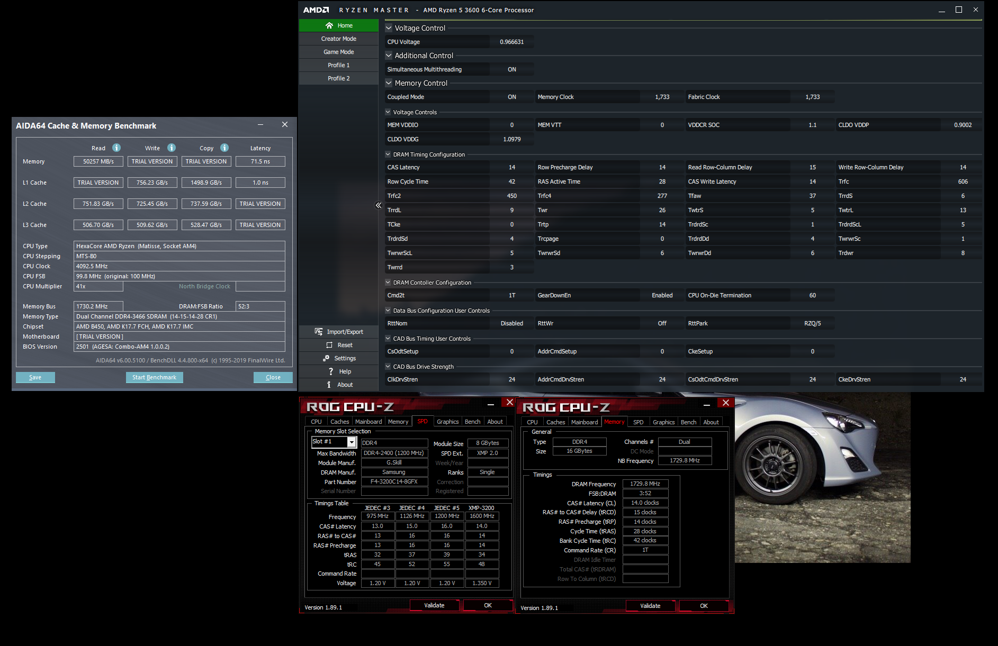Click DRAM Frequency 1729.8 MHz field in CPU-Z
998x646 pixels.
[645, 484]
